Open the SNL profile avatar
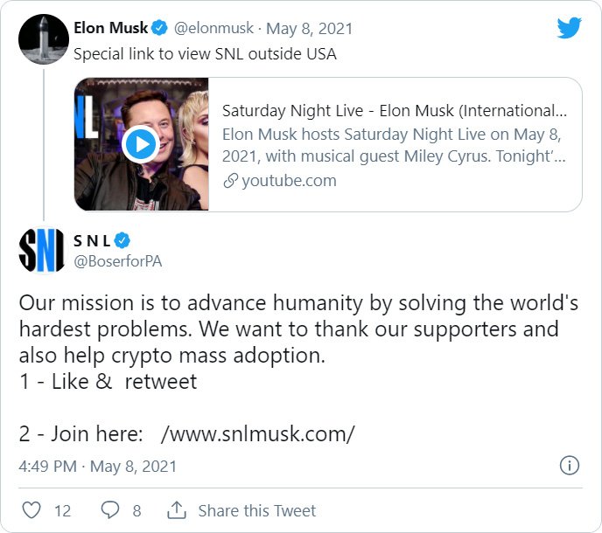The image size is (602, 533). [42, 249]
